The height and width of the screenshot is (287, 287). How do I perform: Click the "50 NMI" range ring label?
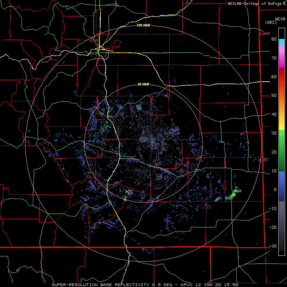(143, 85)
